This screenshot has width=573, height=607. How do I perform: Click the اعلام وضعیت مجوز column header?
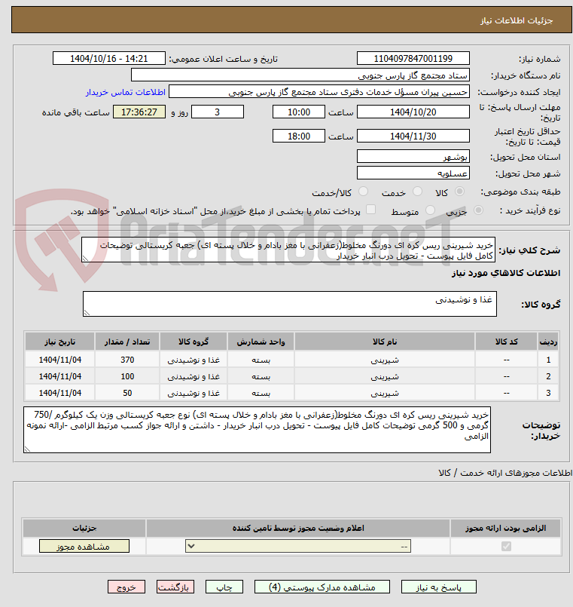click(298, 528)
